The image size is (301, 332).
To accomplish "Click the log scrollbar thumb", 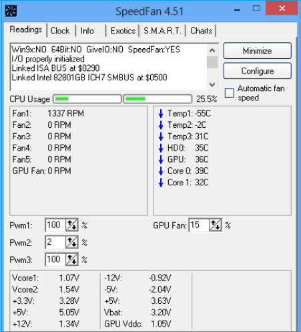I will click(x=212, y=62).
